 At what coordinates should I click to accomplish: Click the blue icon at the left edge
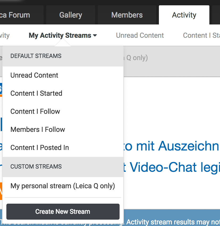[1, 89]
